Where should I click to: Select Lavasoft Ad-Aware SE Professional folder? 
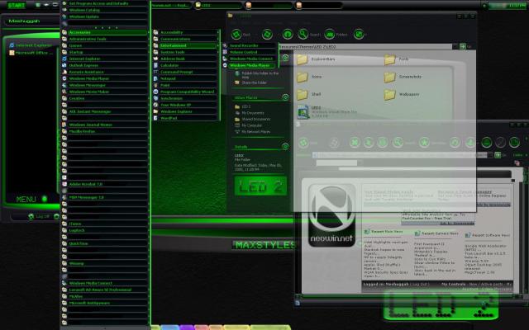point(105,290)
